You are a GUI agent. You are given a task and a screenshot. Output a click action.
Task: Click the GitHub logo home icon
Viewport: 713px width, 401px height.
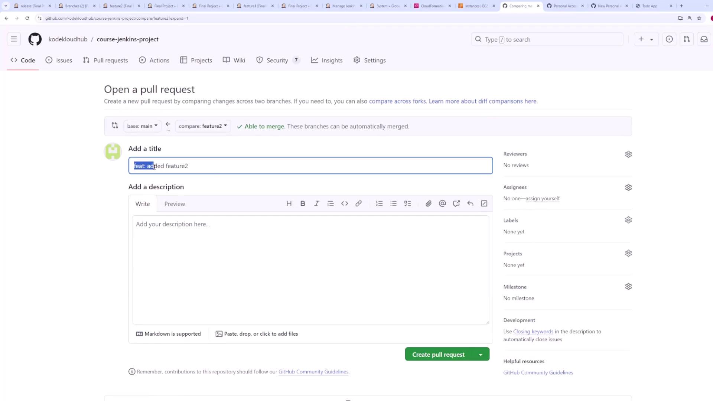pos(35,39)
